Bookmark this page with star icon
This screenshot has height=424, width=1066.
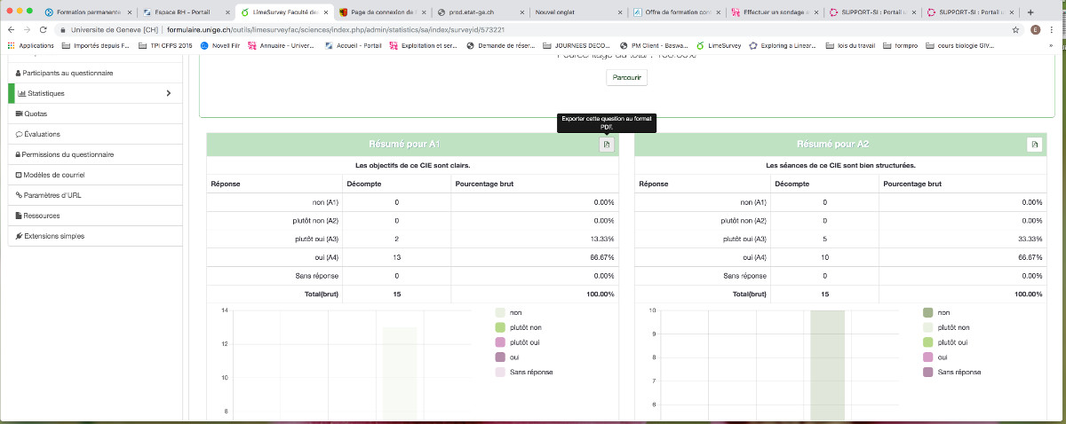tap(1015, 29)
